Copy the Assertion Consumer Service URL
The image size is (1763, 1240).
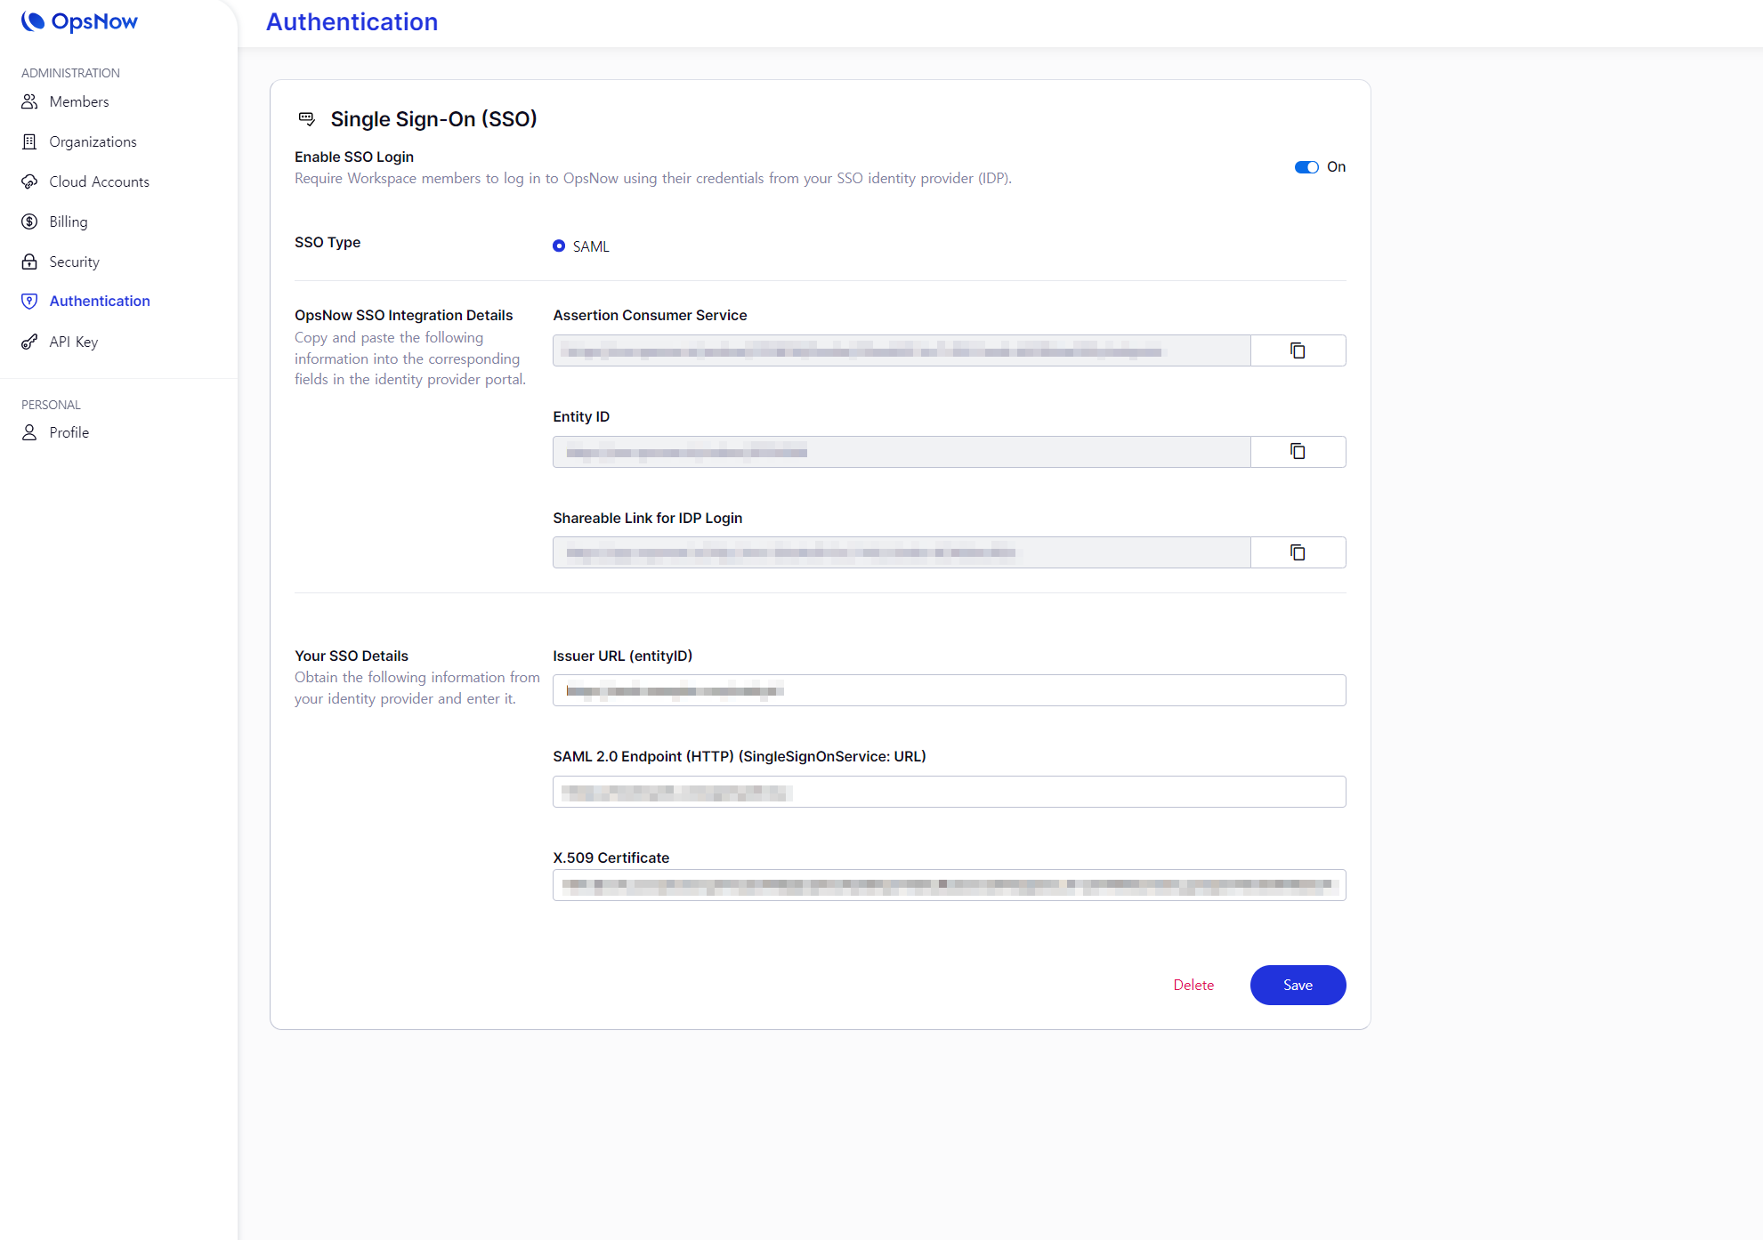coord(1298,350)
